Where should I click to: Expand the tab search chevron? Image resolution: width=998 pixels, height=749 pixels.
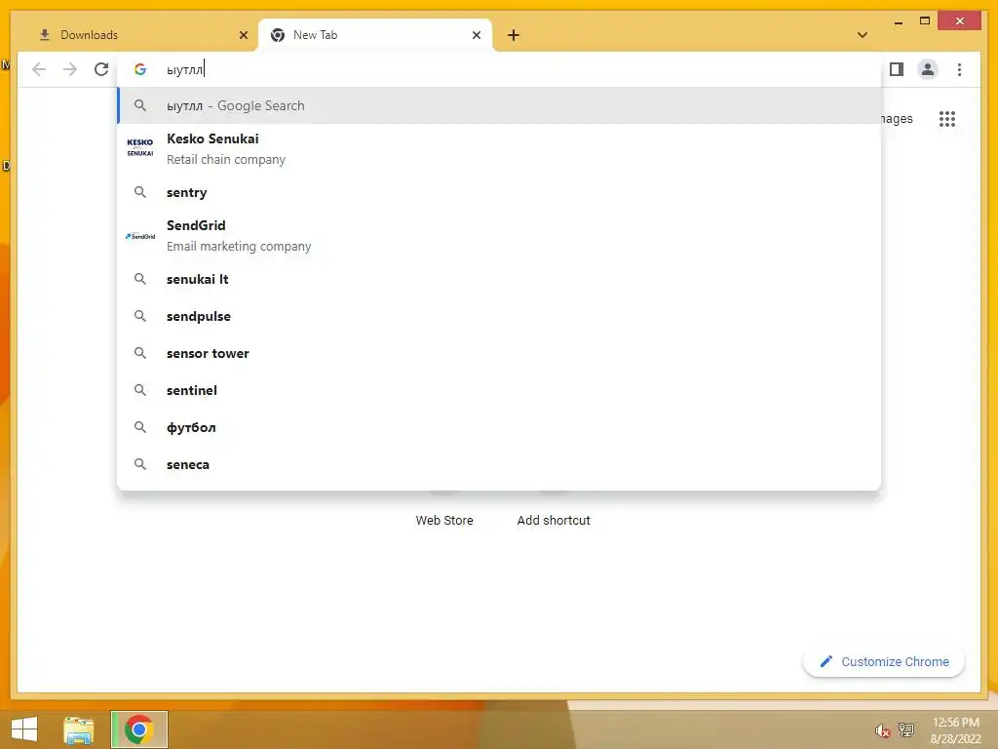(863, 35)
